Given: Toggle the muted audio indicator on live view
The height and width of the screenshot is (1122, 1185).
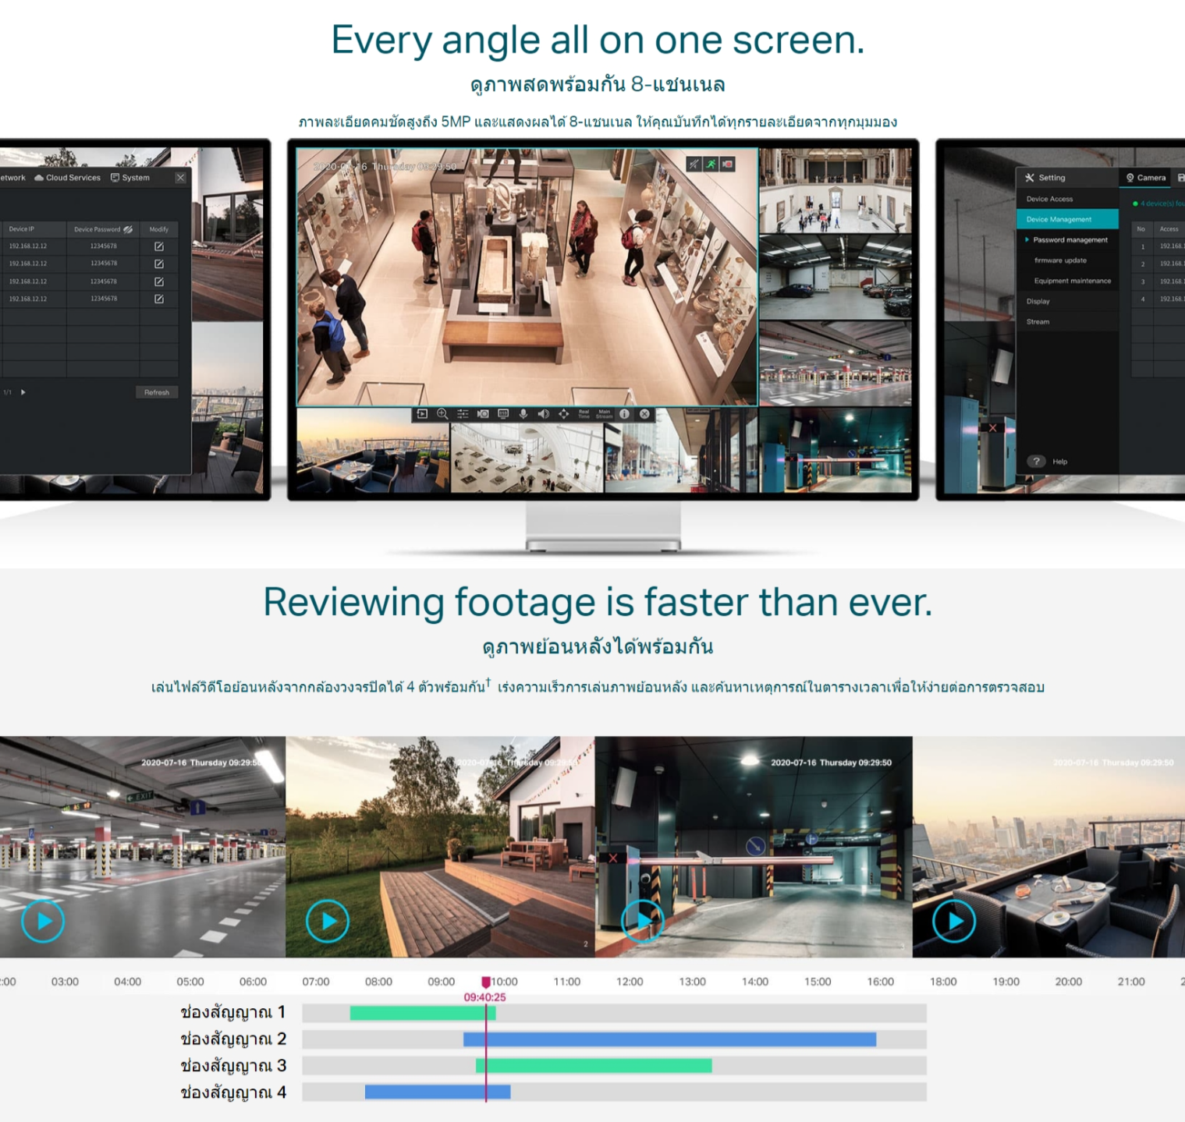Looking at the screenshot, I should point(694,164).
